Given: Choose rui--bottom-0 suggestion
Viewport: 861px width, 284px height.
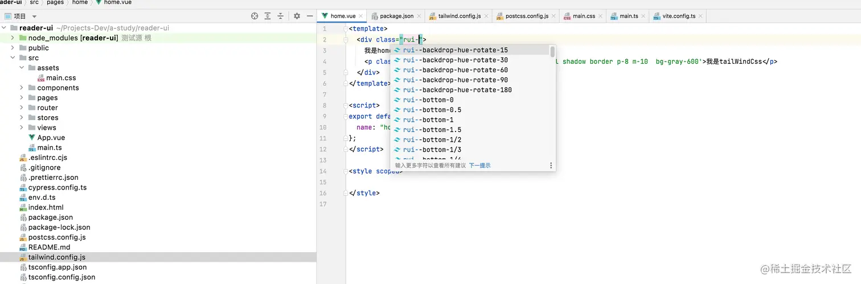Looking at the screenshot, I should (470, 100).
